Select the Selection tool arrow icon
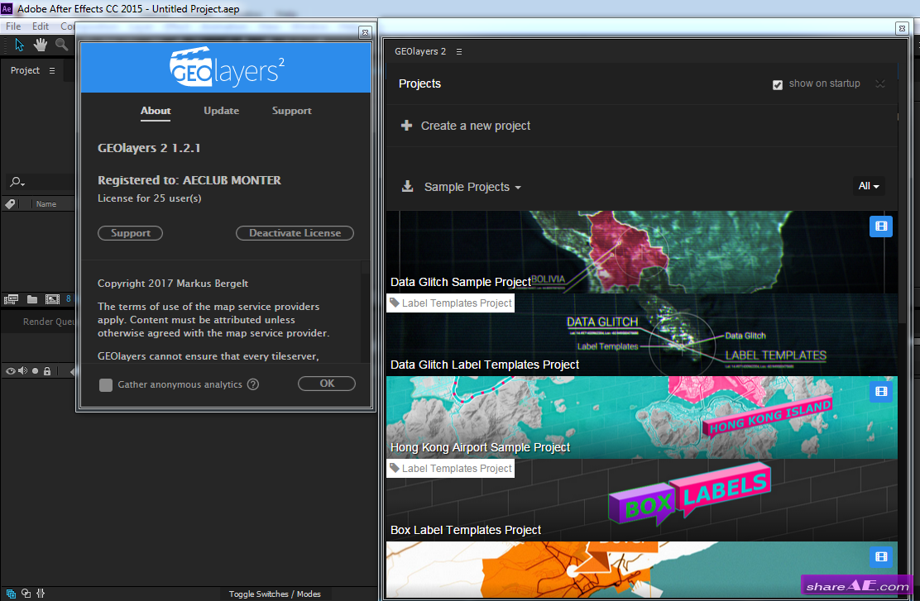920x601 pixels. [19, 45]
